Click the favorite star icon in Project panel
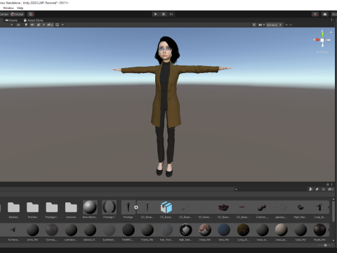The image size is (337, 253). pos(324,189)
